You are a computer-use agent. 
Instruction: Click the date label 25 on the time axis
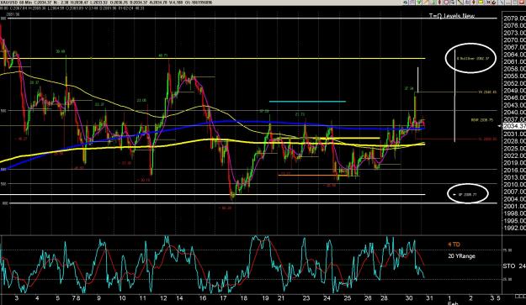pyautogui.click(x=347, y=298)
